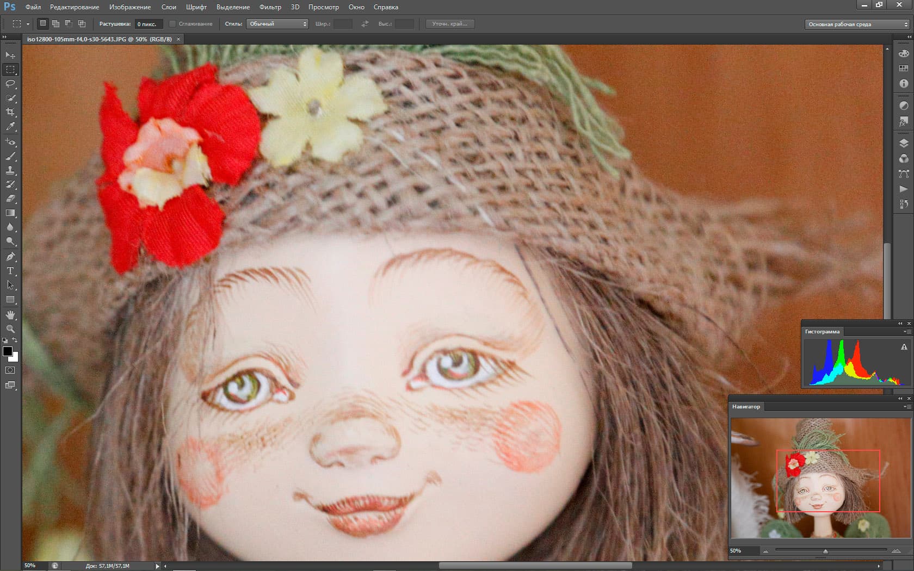Viewport: 914px width, 571px height.
Task: Select the Blur tool
Action: tap(10, 227)
